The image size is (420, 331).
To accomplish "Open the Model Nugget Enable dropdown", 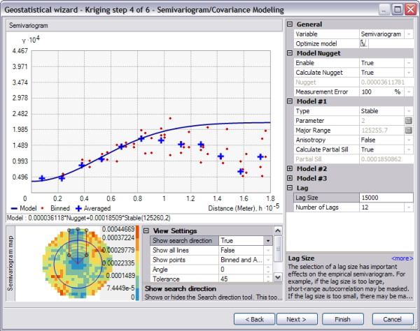I will tap(409, 63).
